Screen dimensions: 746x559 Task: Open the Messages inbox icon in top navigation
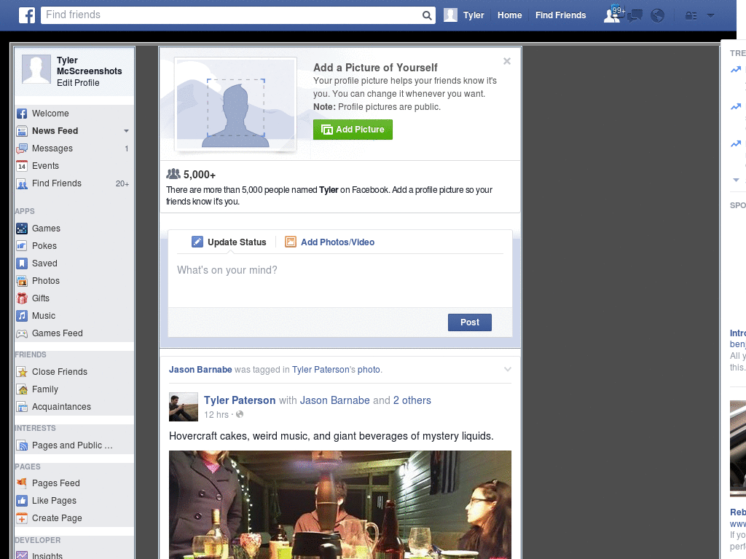point(634,15)
